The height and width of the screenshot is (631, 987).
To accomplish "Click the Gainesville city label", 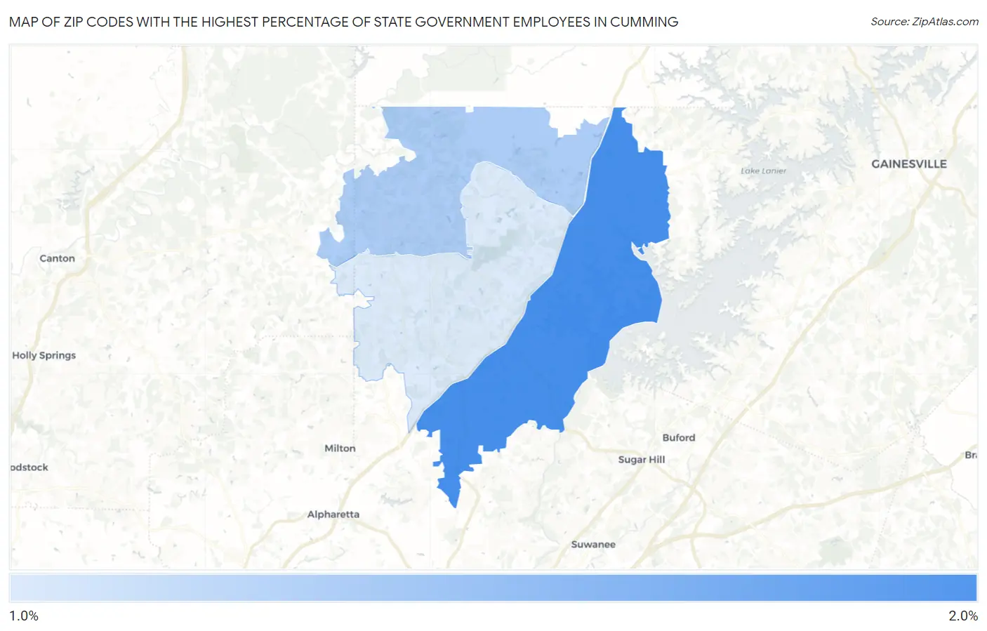I will pos(908,164).
